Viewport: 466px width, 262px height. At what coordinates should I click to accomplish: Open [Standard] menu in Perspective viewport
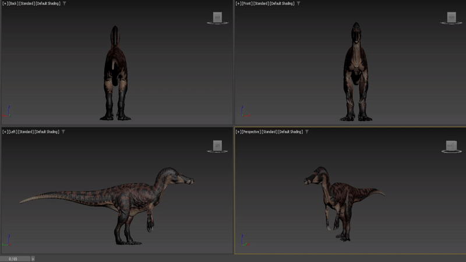click(x=270, y=132)
